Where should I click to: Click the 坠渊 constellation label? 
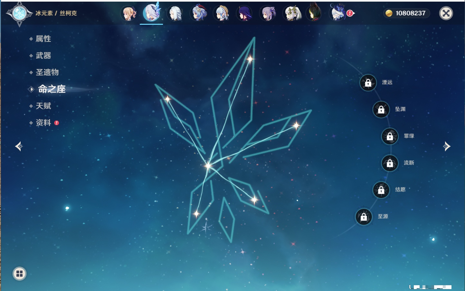(400, 109)
